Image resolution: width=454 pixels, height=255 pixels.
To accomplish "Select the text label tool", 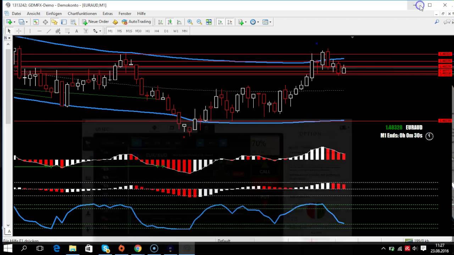I will [86, 31].
